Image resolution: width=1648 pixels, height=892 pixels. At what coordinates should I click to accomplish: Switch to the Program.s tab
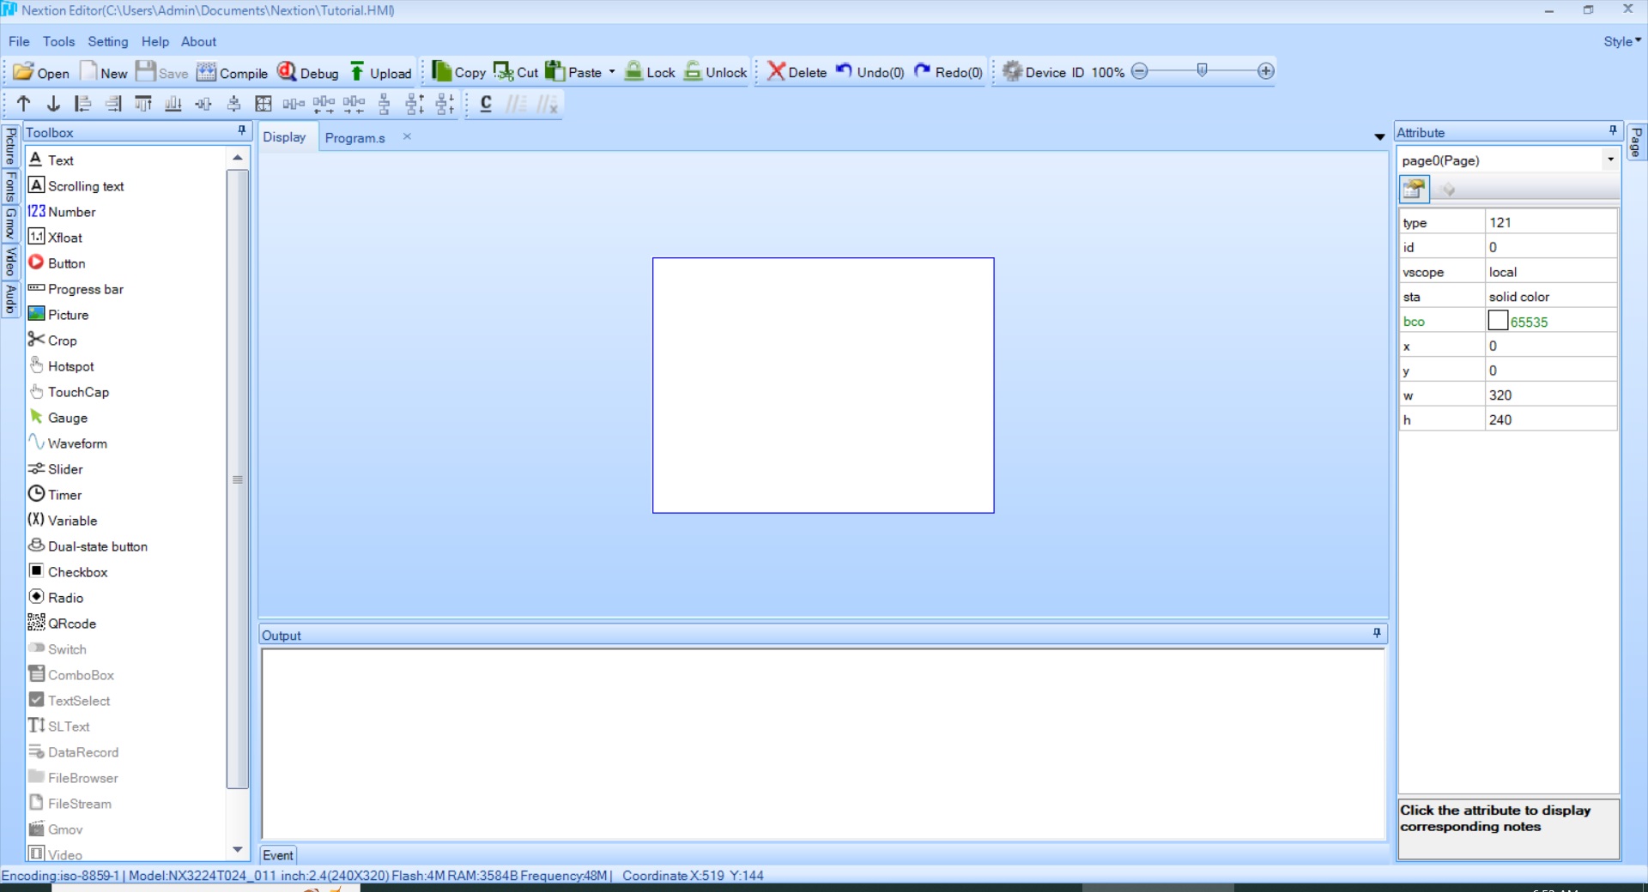pyautogui.click(x=354, y=137)
